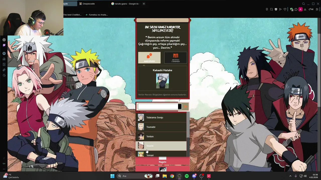
Task: Open File Explorer from the taskbar
Action: tap(165, 176)
